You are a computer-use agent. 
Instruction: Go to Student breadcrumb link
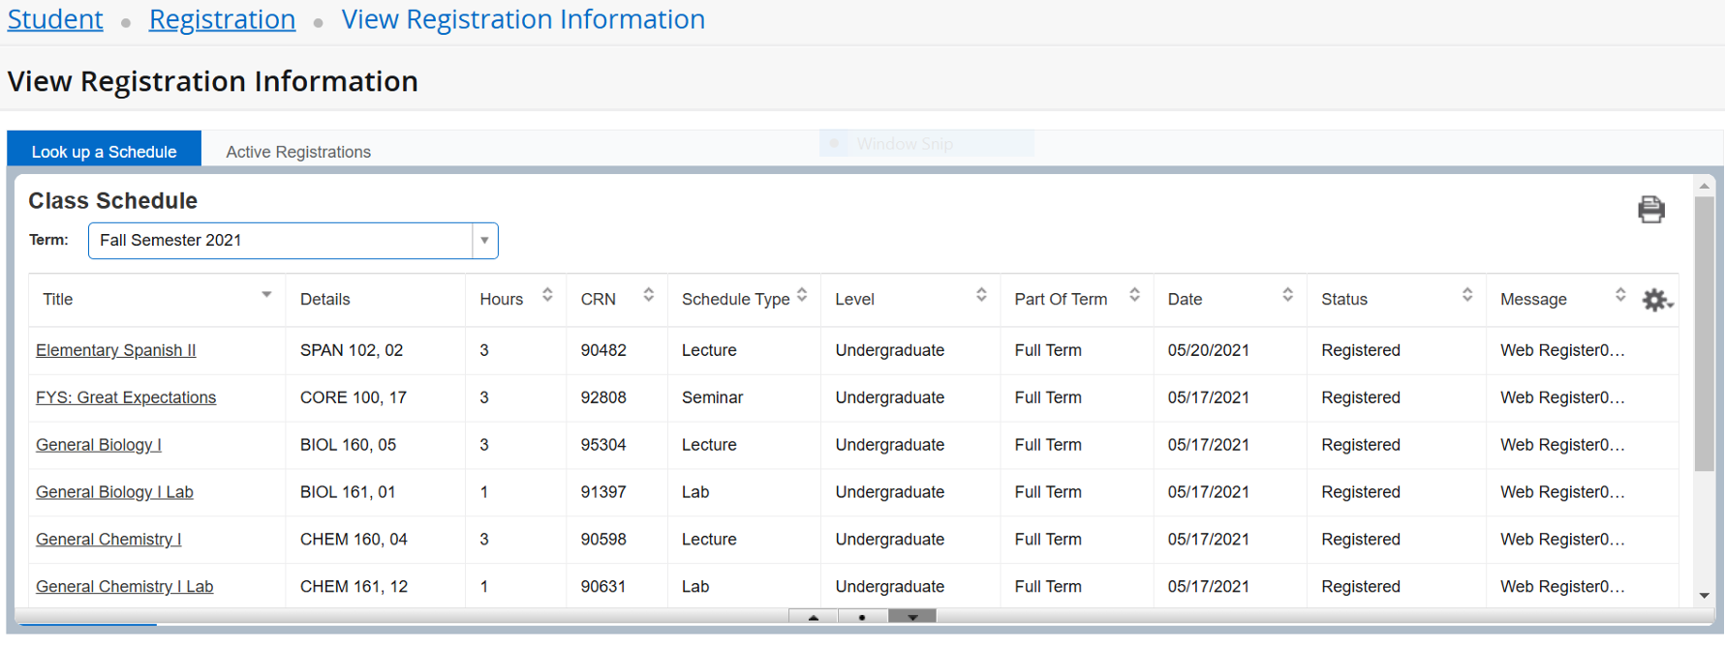point(55,19)
